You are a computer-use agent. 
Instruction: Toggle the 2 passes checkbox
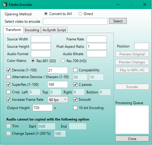click(75, 85)
